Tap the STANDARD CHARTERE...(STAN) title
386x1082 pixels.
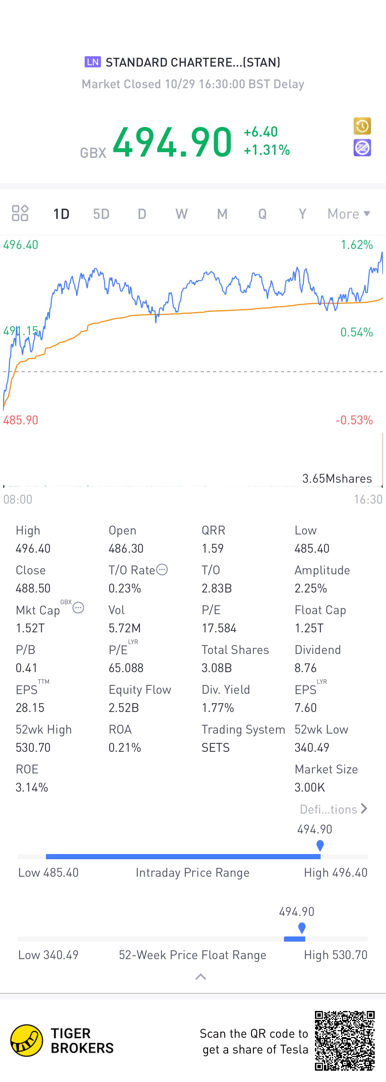coord(193,62)
